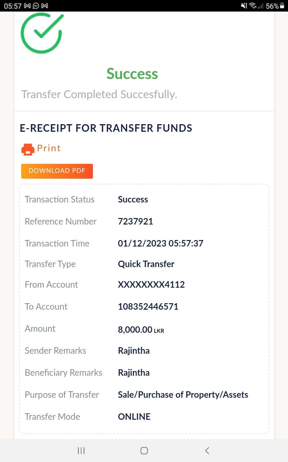Click the To Account number 108352446571
Viewport: 288px width, 462px height.
pyautogui.click(x=148, y=307)
